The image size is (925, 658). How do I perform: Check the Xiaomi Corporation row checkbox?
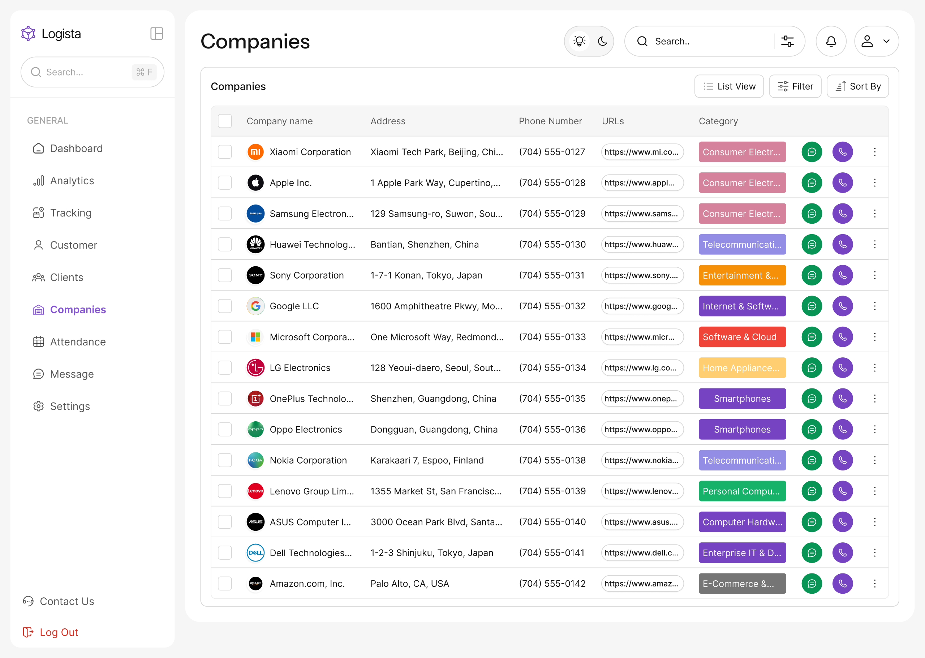tap(224, 152)
